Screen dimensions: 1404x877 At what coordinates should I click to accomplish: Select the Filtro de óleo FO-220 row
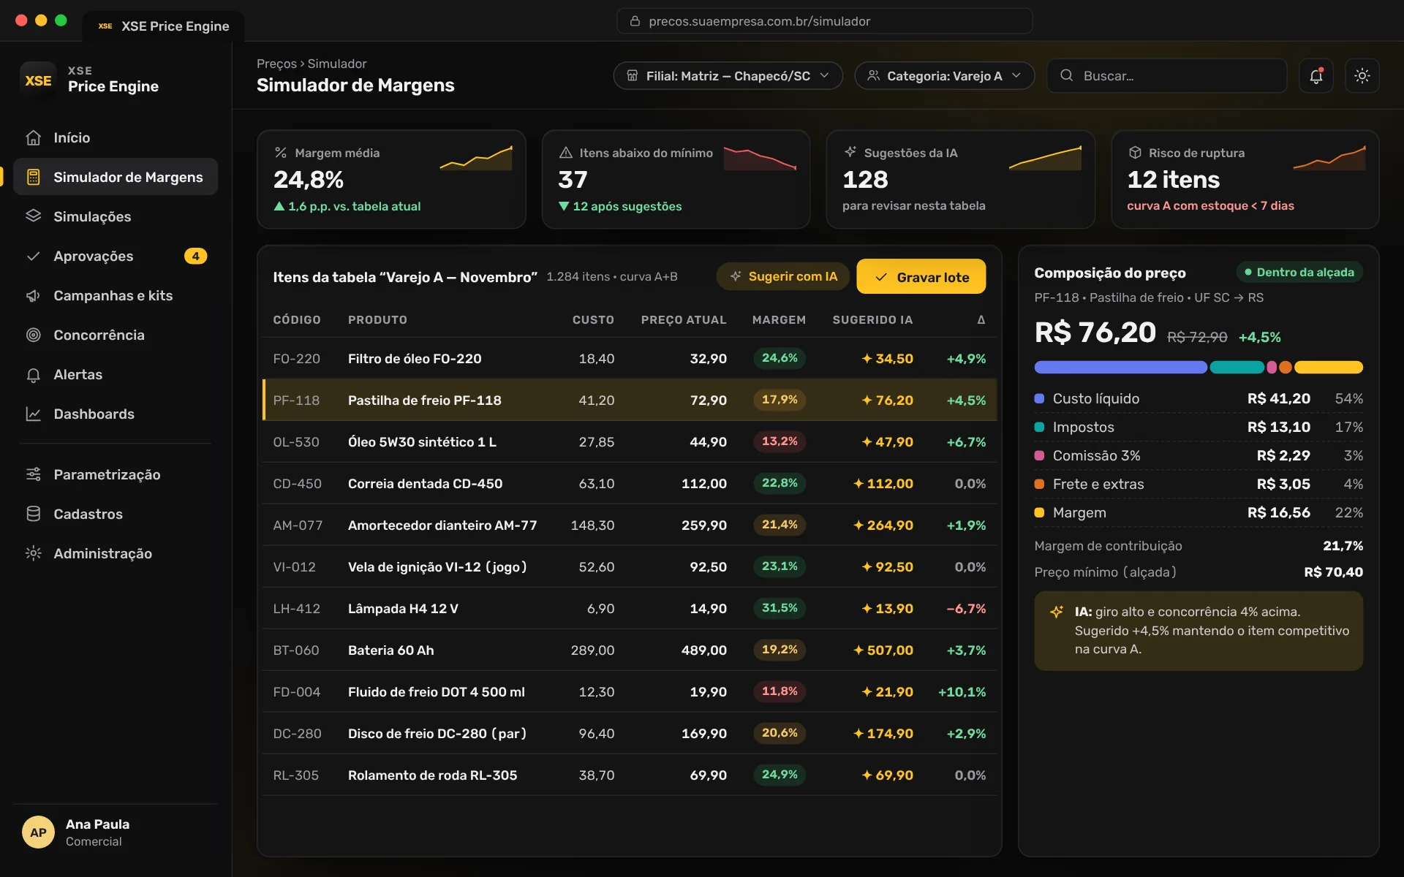click(x=630, y=358)
